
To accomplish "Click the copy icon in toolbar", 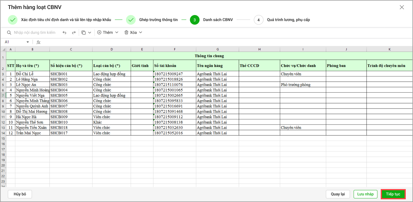I will [84, 32].
